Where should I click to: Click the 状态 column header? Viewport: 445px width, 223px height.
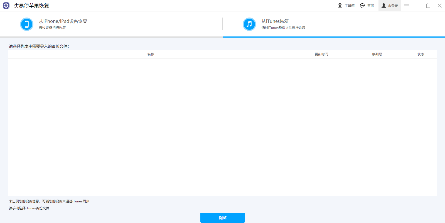point(421,54)
